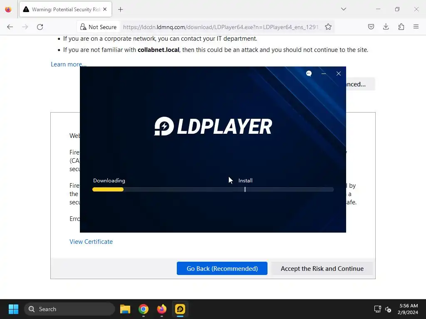Open the Windows Start menu
This screenshot has width=426, height=319.
13,309
